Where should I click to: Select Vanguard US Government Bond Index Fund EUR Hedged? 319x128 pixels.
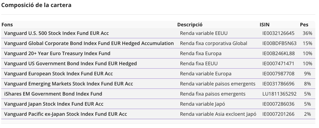point(70,63)
